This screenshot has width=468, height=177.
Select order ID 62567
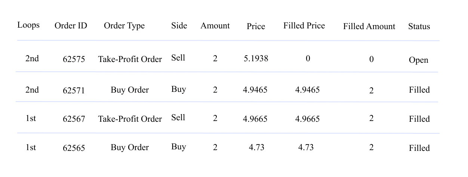(74, 119)
